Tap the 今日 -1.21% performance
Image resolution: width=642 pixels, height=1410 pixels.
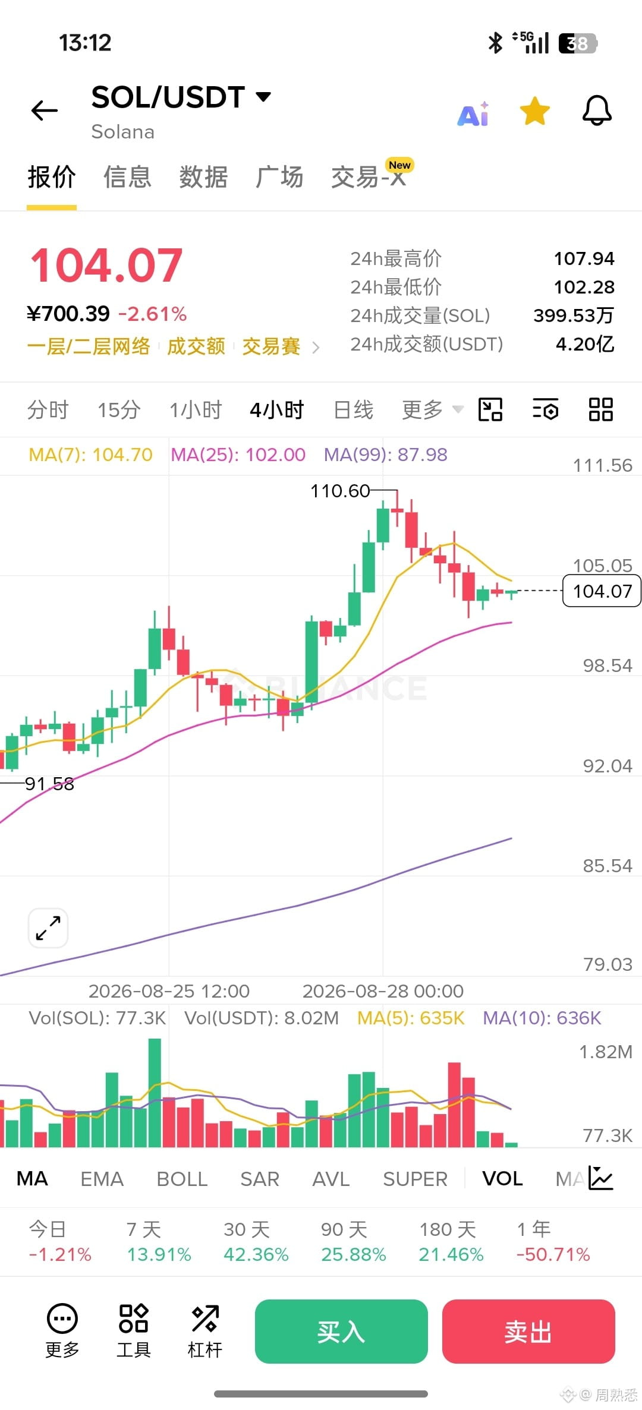60,1241
